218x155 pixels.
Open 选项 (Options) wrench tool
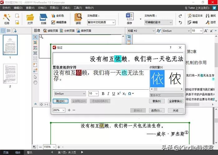211,22
